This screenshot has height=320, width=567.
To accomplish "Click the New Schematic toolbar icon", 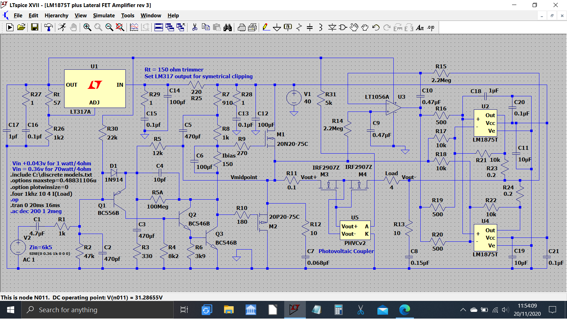I will pos(10,27).
